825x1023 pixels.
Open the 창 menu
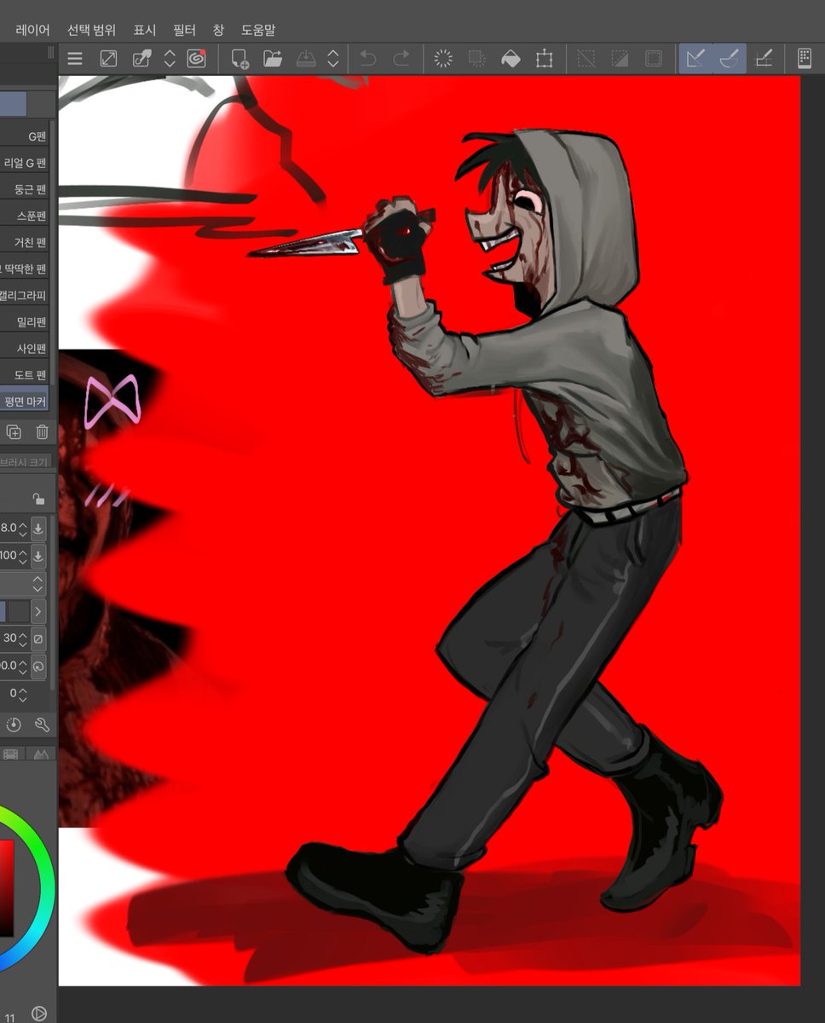pyautogui.click(x=218, y=30)
